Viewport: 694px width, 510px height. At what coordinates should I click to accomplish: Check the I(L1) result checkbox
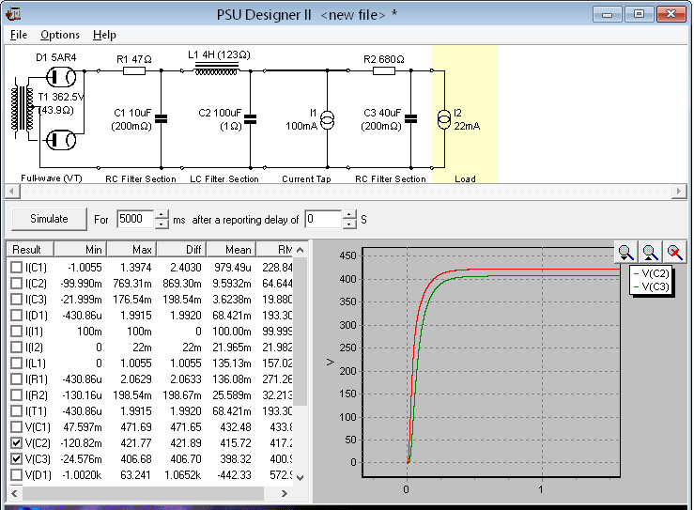16,363
